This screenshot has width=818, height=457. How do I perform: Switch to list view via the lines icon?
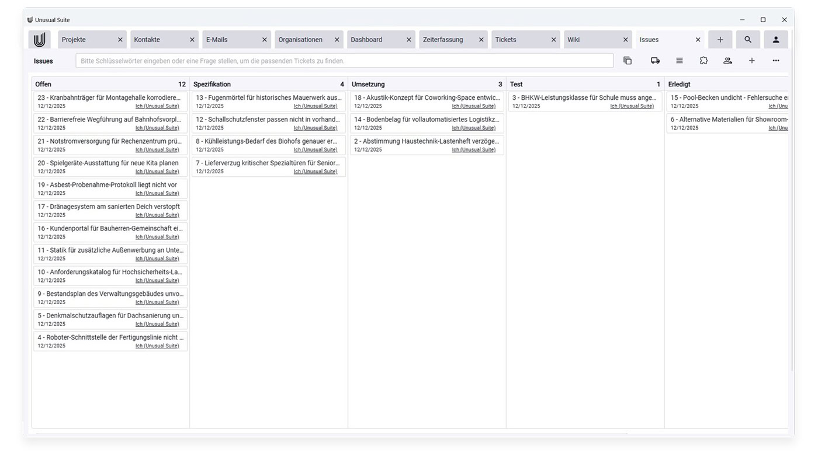point(680,61)
